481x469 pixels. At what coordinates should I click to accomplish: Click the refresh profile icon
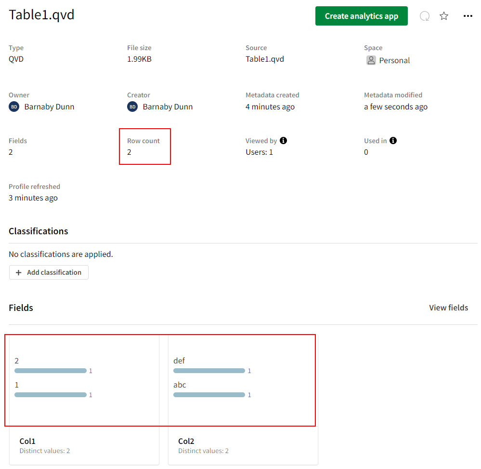425,16
